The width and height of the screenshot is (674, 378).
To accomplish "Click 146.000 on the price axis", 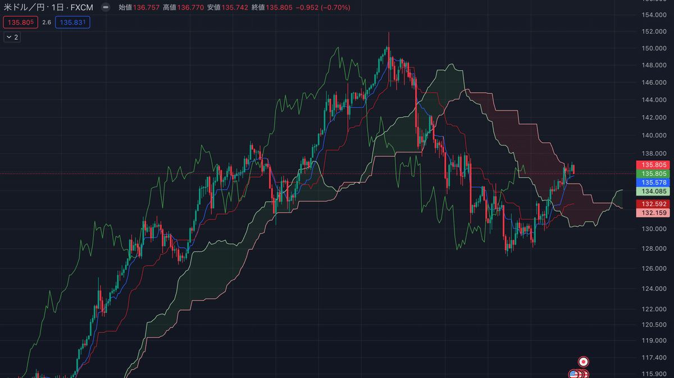I will (655, 83).
